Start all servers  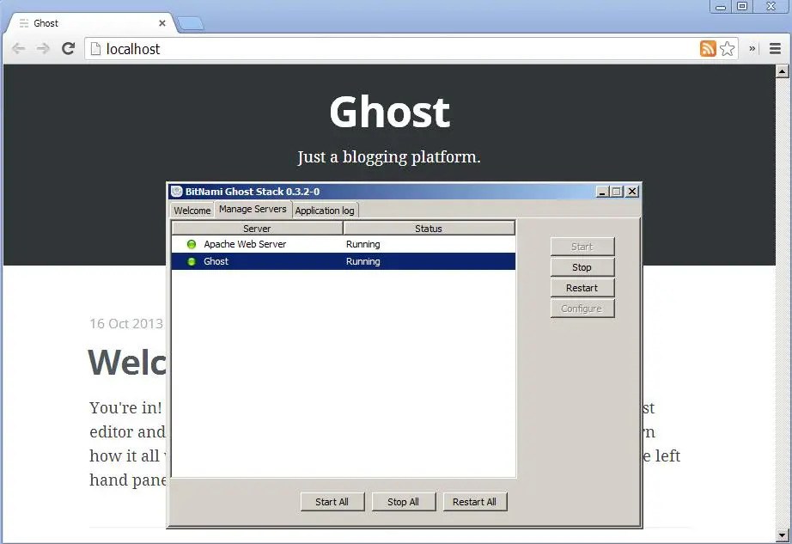332,502
